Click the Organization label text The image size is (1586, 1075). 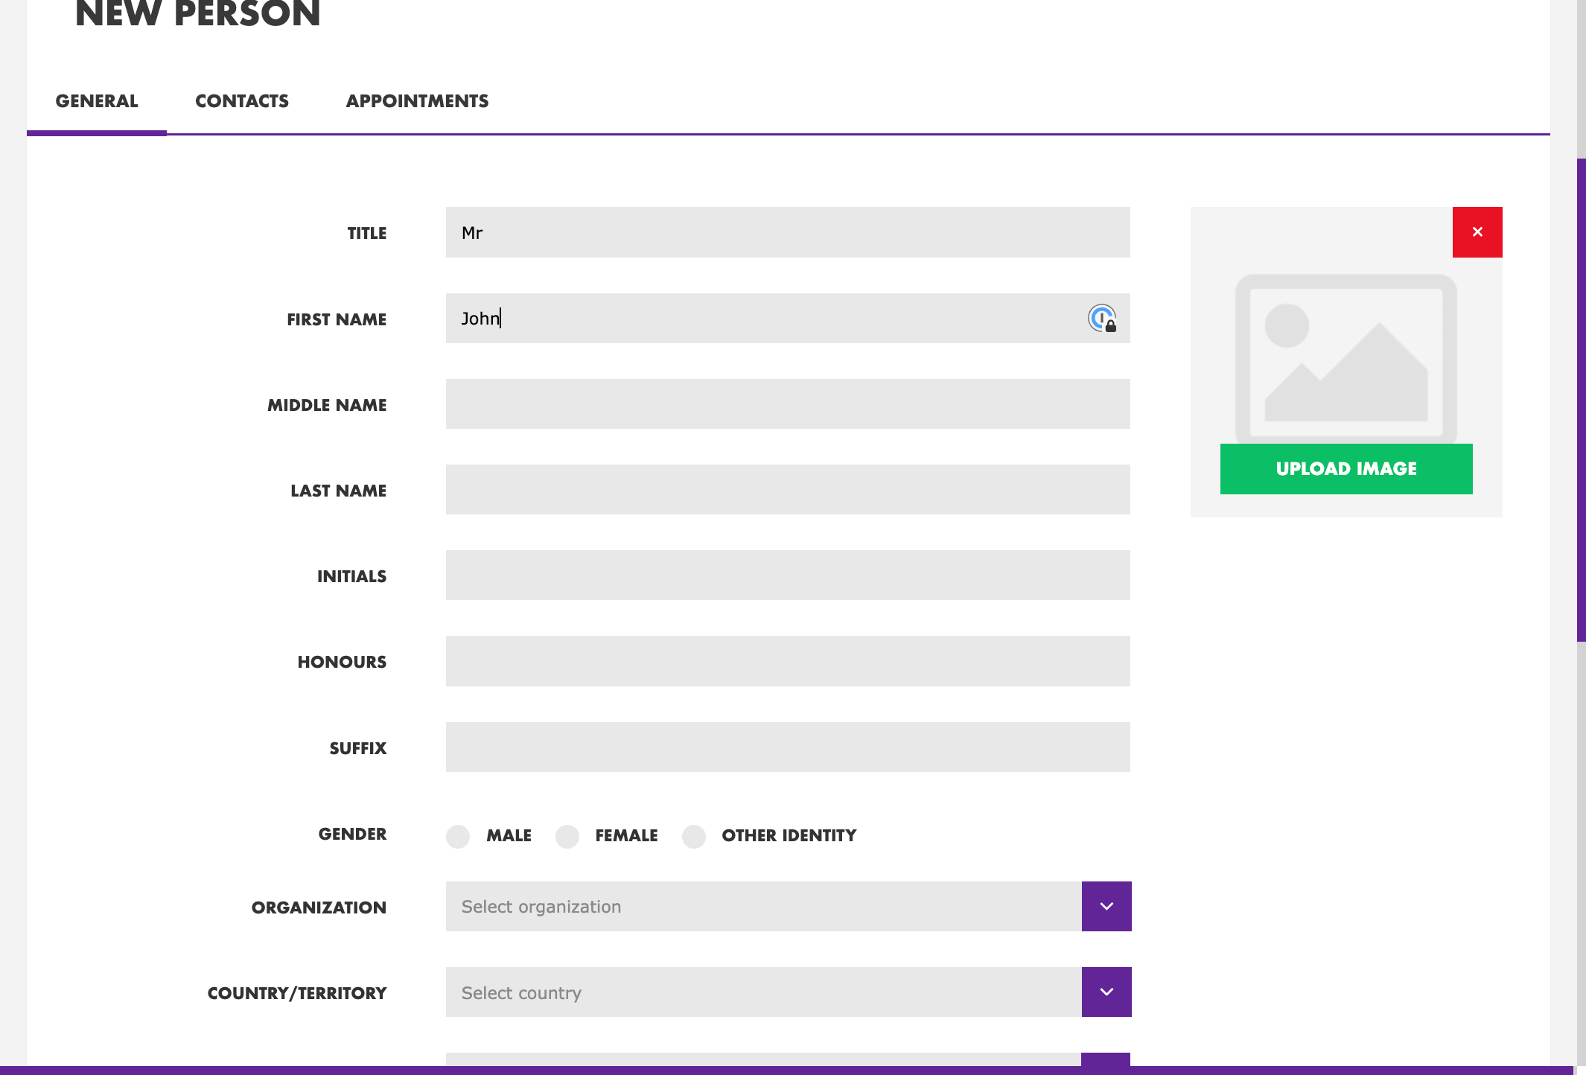coord(319,907)
